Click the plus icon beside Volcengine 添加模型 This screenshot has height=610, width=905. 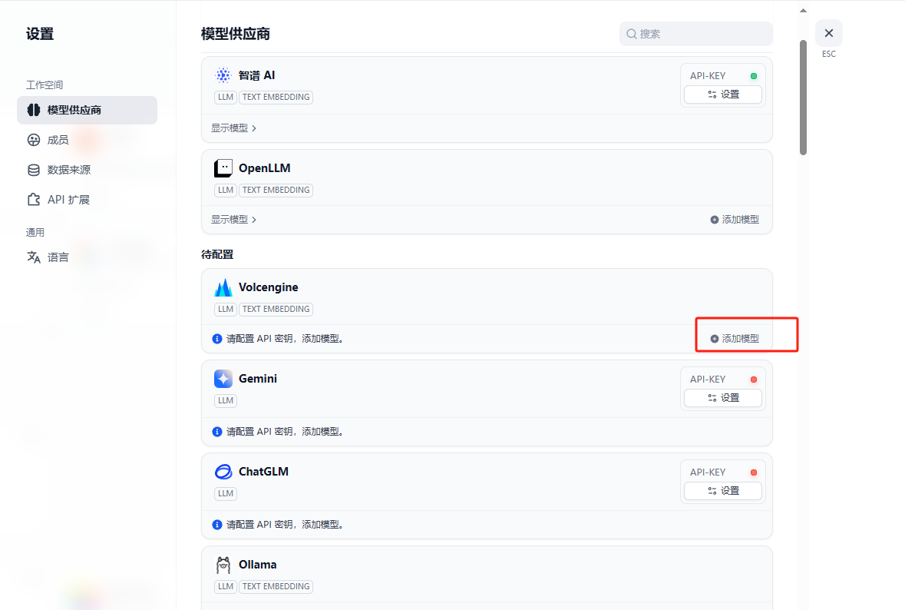(715, 339)
